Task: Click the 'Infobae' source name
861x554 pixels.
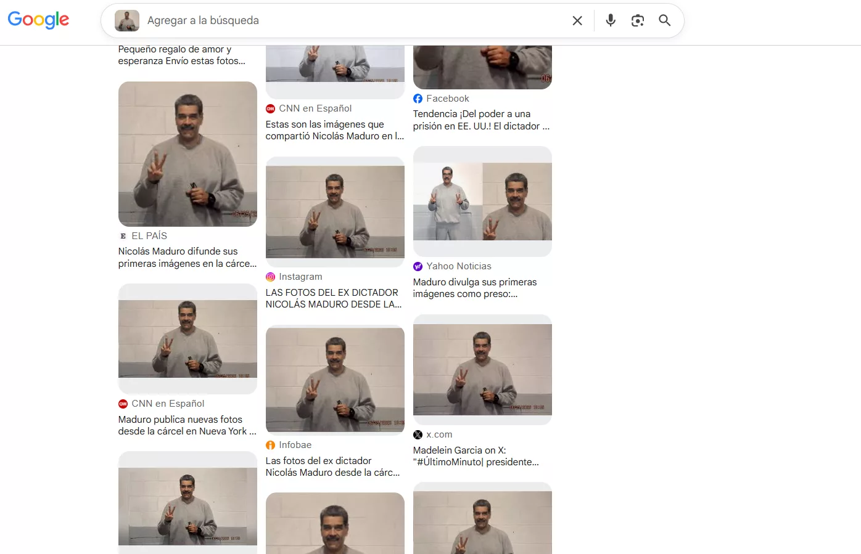Action: point(295,445)
